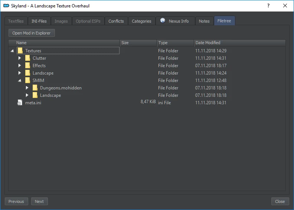Expand the Landscape folder under SMIM
Viewport: 294px width, 210px height.
pyautogui.click(x=27, y=95)
